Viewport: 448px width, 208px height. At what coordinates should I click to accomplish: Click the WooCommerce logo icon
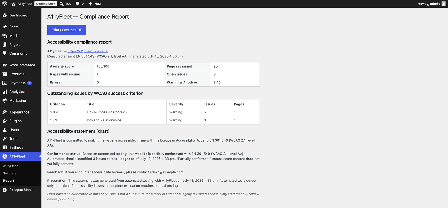[5, 65]
